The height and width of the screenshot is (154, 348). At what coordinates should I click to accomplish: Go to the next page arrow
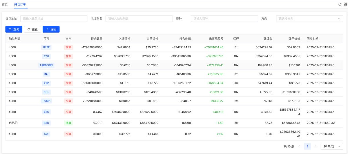click(x=316, y=146)
